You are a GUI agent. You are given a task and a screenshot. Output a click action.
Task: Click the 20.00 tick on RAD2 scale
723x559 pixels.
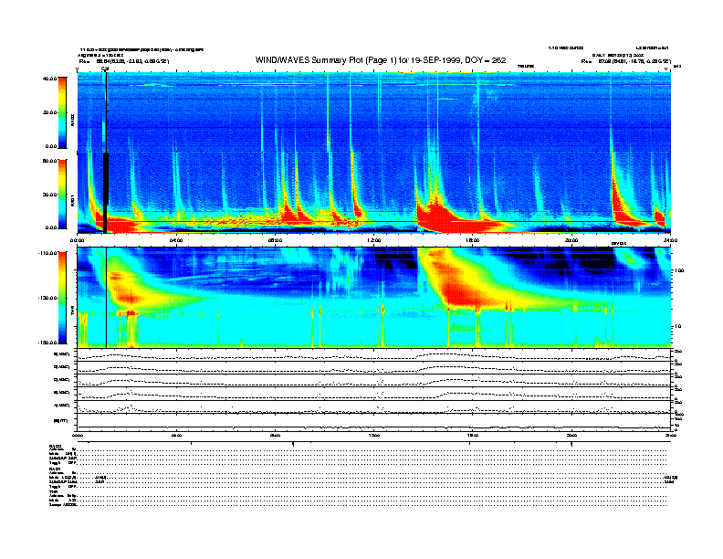tap(49, 112)
